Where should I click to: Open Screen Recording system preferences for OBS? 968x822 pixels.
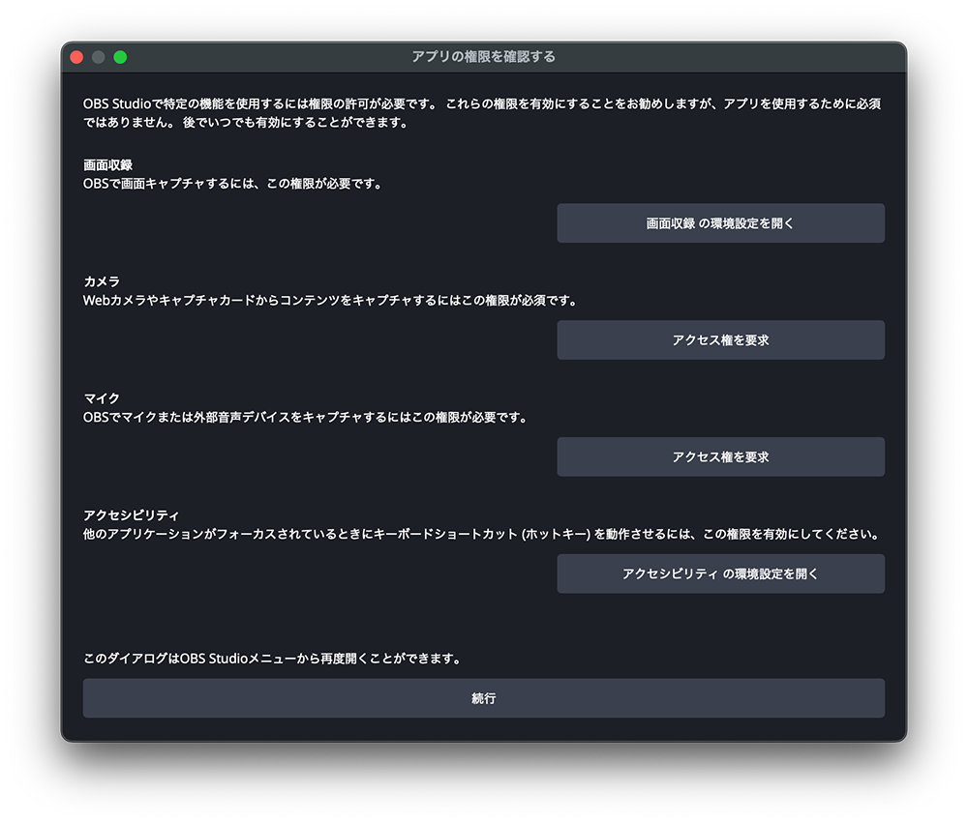click(x=720, y=223)
